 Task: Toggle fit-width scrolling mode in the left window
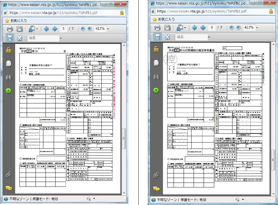(10, 38)
